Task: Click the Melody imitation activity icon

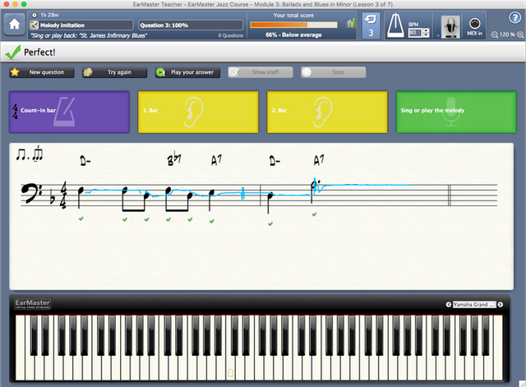Action: point(35,25)
